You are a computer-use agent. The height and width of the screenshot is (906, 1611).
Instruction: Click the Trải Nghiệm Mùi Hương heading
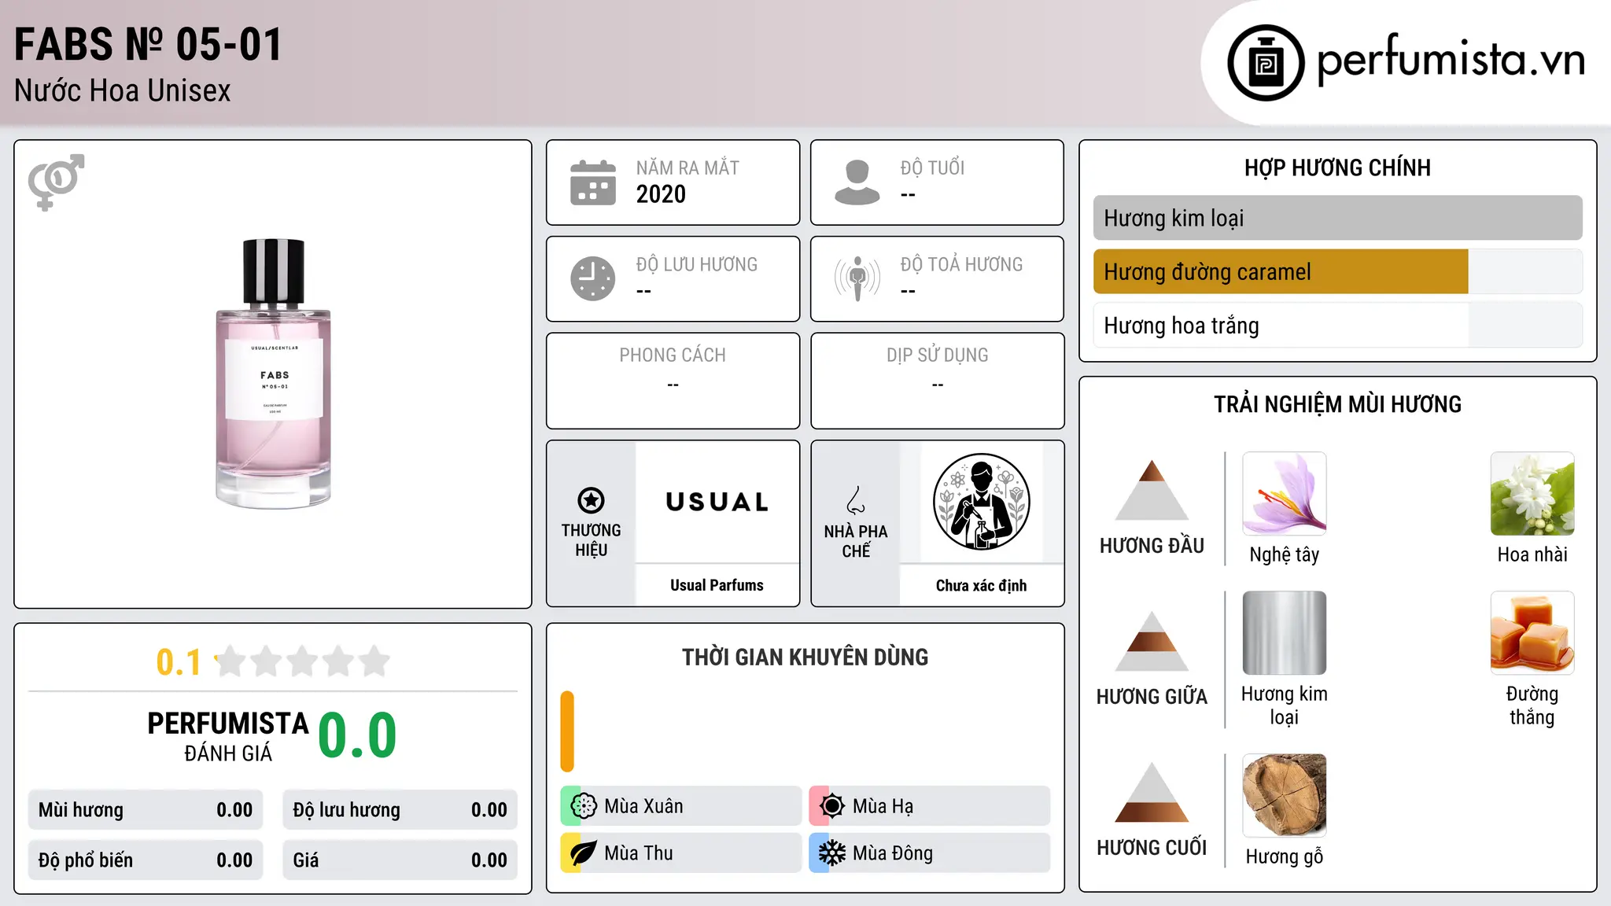click(x=1337, y=404)
